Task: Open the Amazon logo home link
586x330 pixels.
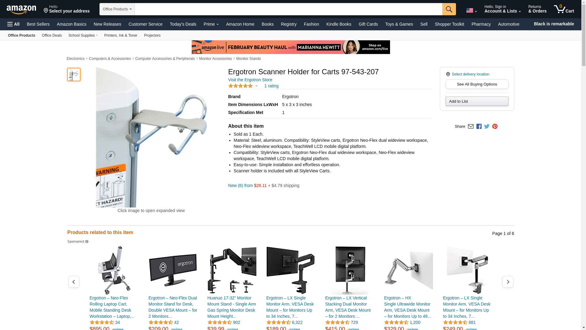Action: [x=21, y=9]
